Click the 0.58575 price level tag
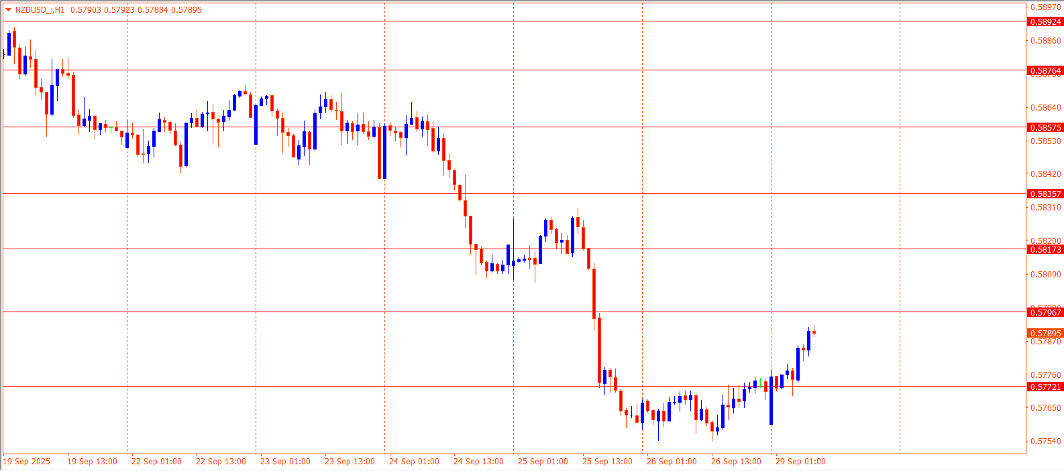The width and height of the screenshot is (1064, 471). click(x=1045, y=128)
